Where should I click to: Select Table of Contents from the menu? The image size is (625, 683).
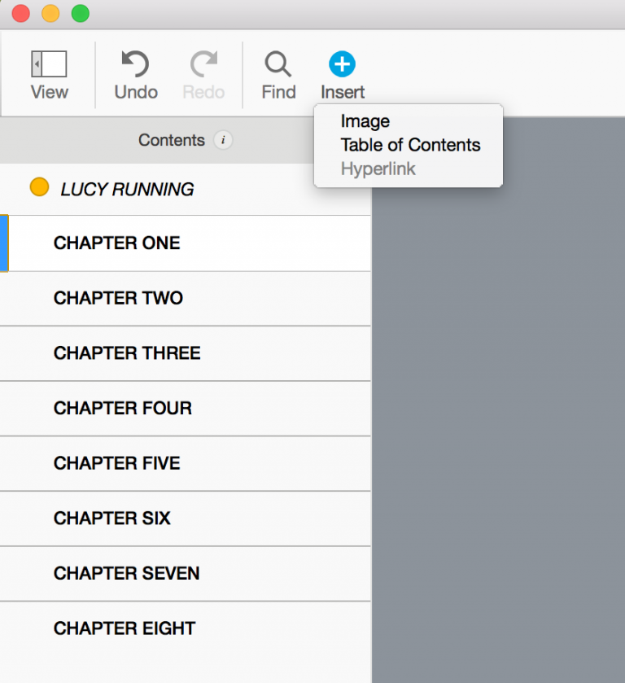click(410, 145)
